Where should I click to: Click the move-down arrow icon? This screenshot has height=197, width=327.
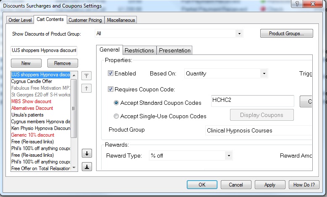86,153
